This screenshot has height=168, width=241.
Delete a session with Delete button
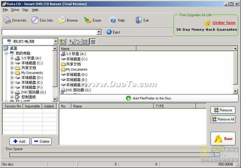click(42, 141)
